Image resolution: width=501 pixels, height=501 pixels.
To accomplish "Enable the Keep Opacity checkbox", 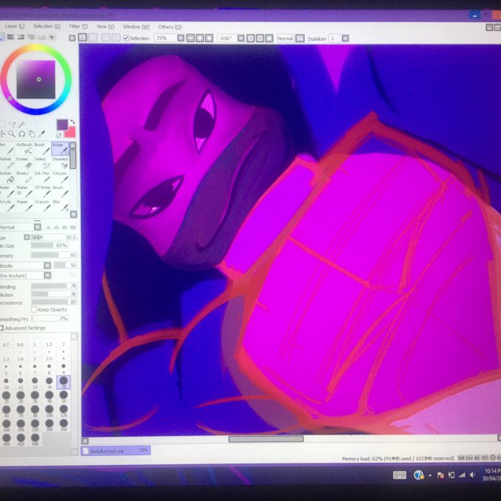I will [x=34, y=309].
